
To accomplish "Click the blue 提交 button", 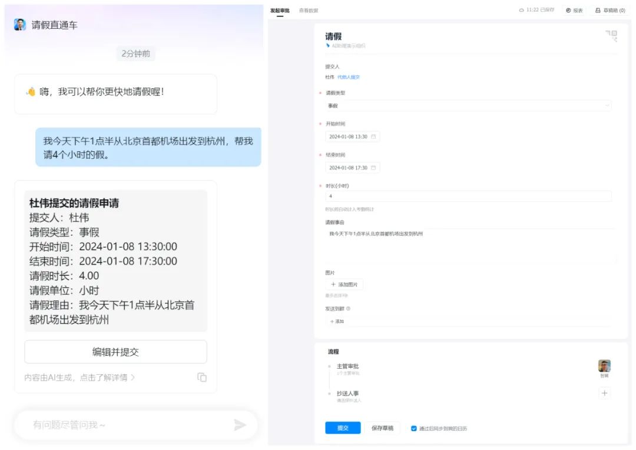I will point(343,428).
